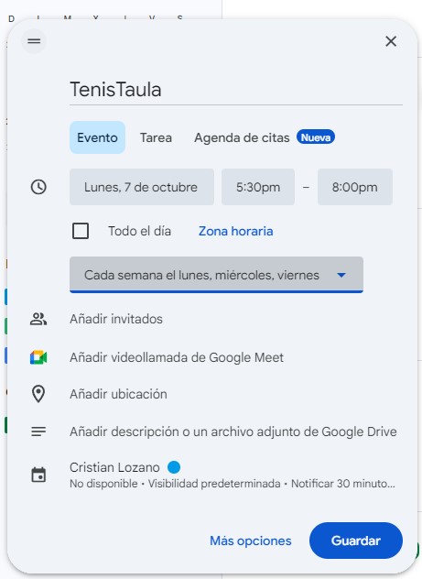
Task: Check the 'Todo el día' checkbox
Action: (81, 231)
